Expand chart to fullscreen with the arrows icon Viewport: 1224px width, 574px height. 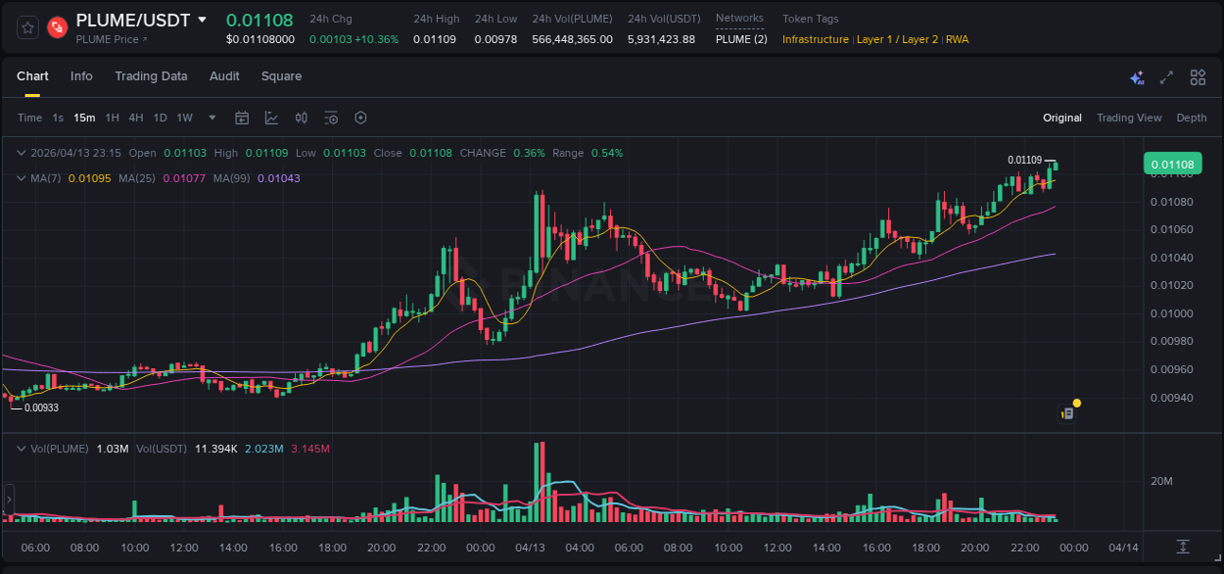click(x=1167, y=76)
